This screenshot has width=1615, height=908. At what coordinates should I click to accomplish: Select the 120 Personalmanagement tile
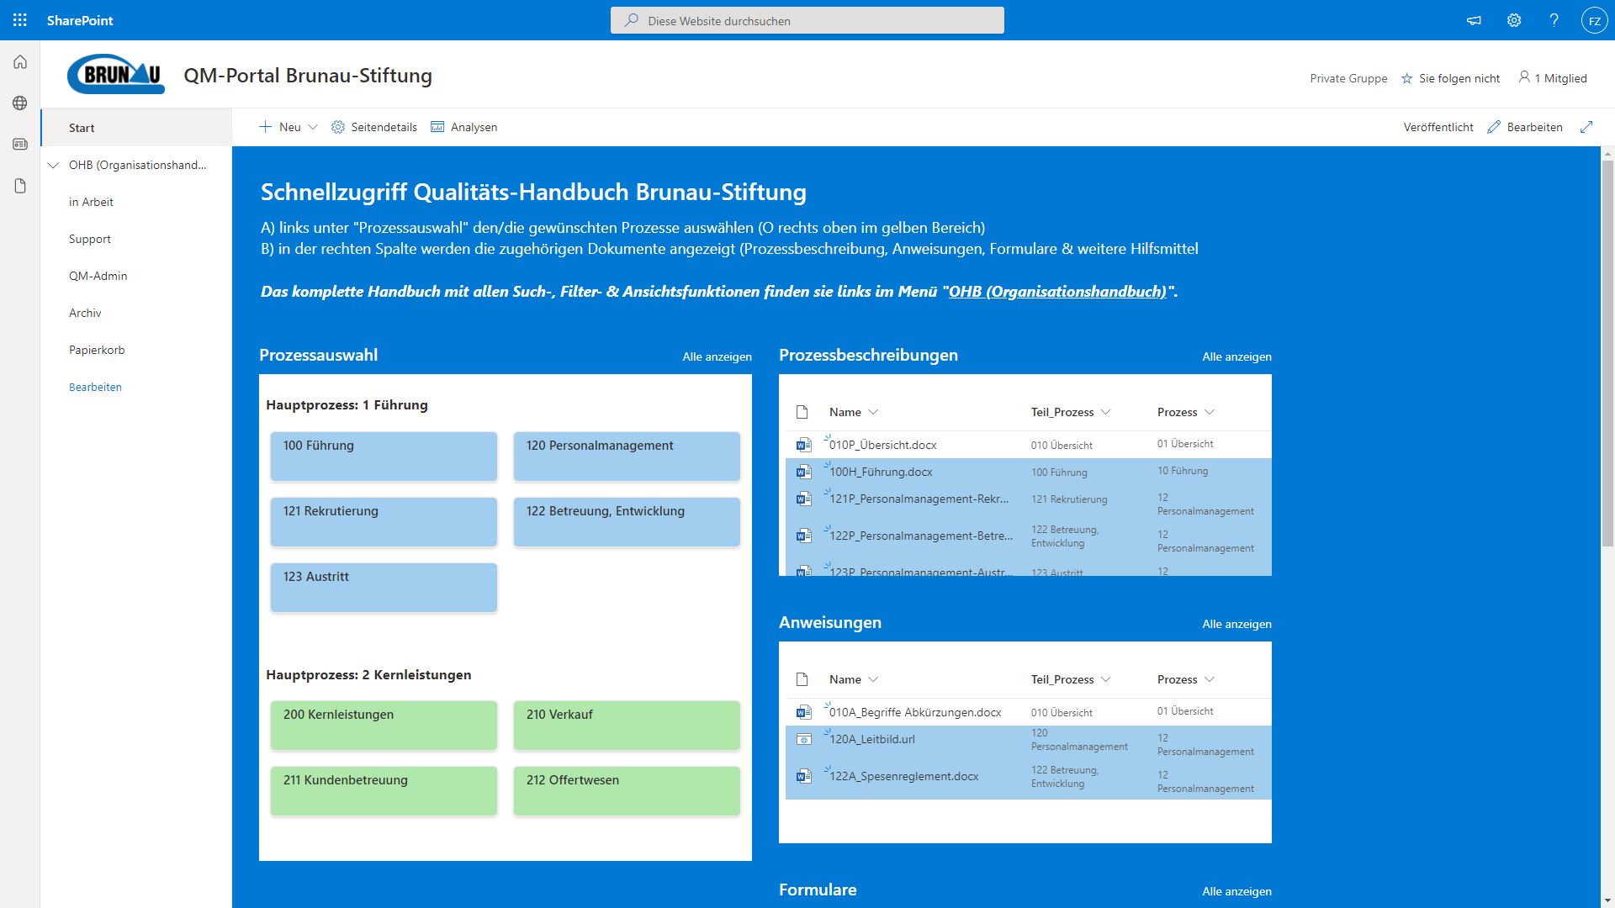coord(627,457)
